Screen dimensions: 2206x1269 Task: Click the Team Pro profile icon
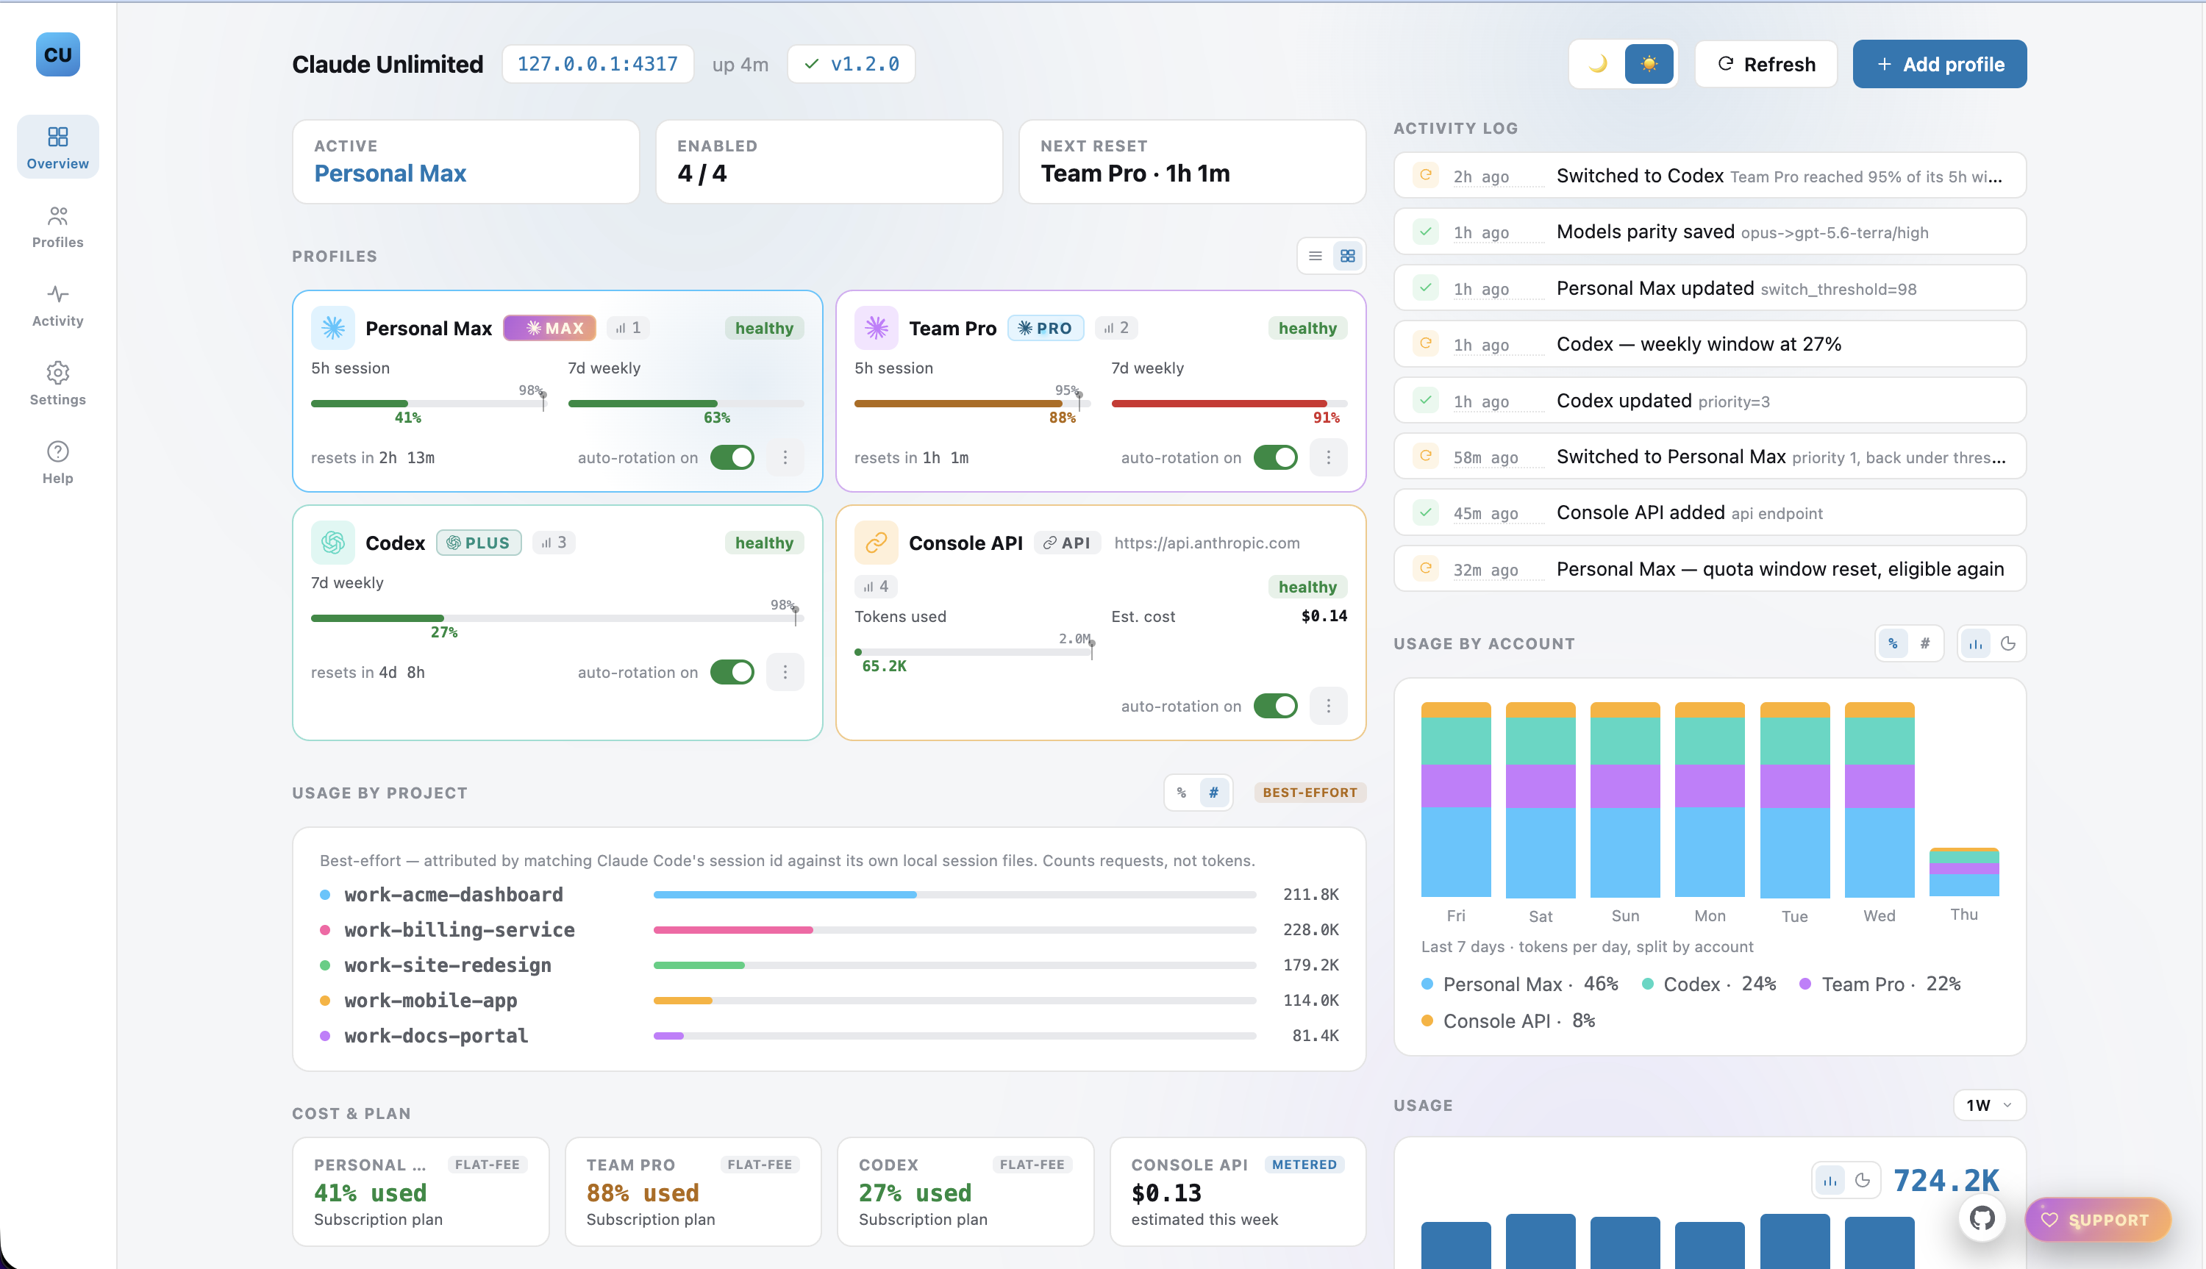pyautogui.click(x=876, y=328)
